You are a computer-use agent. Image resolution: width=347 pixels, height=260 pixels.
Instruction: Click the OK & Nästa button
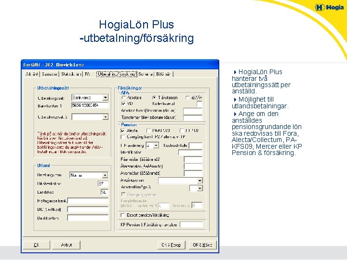[x=202, y=245]
